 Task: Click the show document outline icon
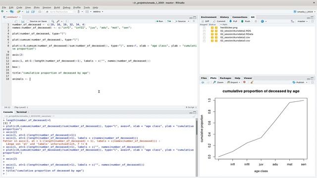pyautogui.click(x=194, y=21)
